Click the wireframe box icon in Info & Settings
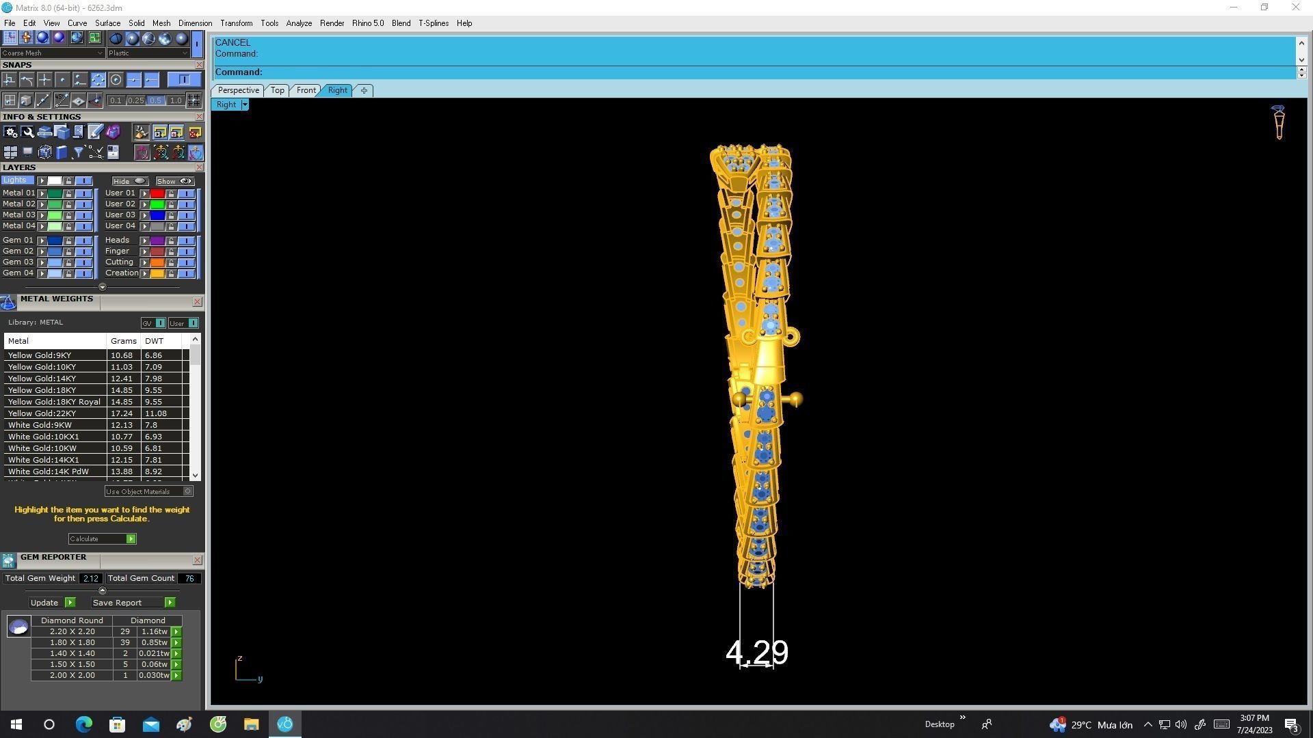 pyautogui.click(x=45, y=152)
